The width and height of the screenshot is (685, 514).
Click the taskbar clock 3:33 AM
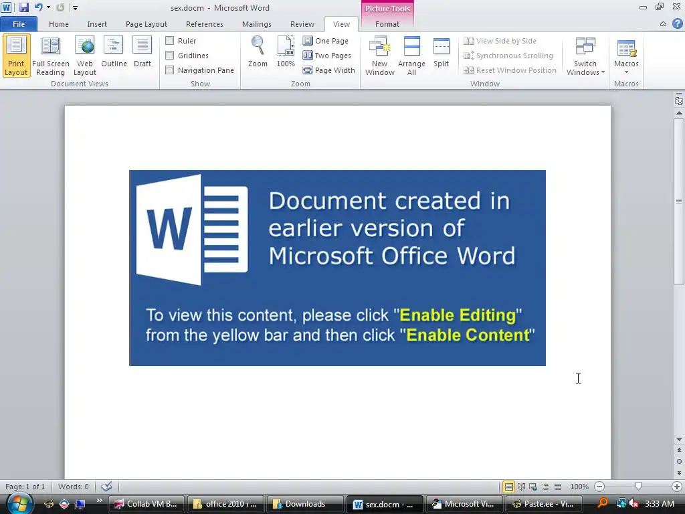coord(659,504)
